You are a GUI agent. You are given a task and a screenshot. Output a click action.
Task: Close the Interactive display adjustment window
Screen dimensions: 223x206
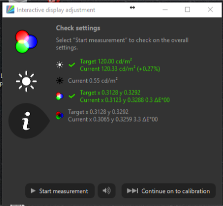click(x=210, y=10)
